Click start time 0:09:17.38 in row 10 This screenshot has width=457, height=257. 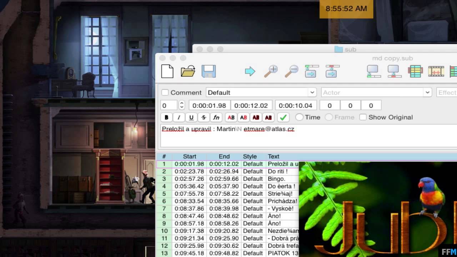(189, 231)
